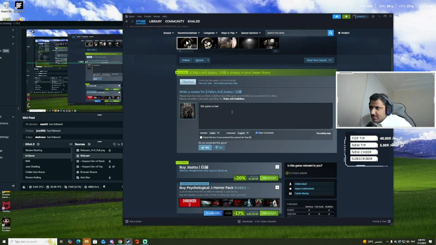The height and width of the screenshot is (245, 436).
Task: Click the Follow button
Action: click(x=186, y=60)
